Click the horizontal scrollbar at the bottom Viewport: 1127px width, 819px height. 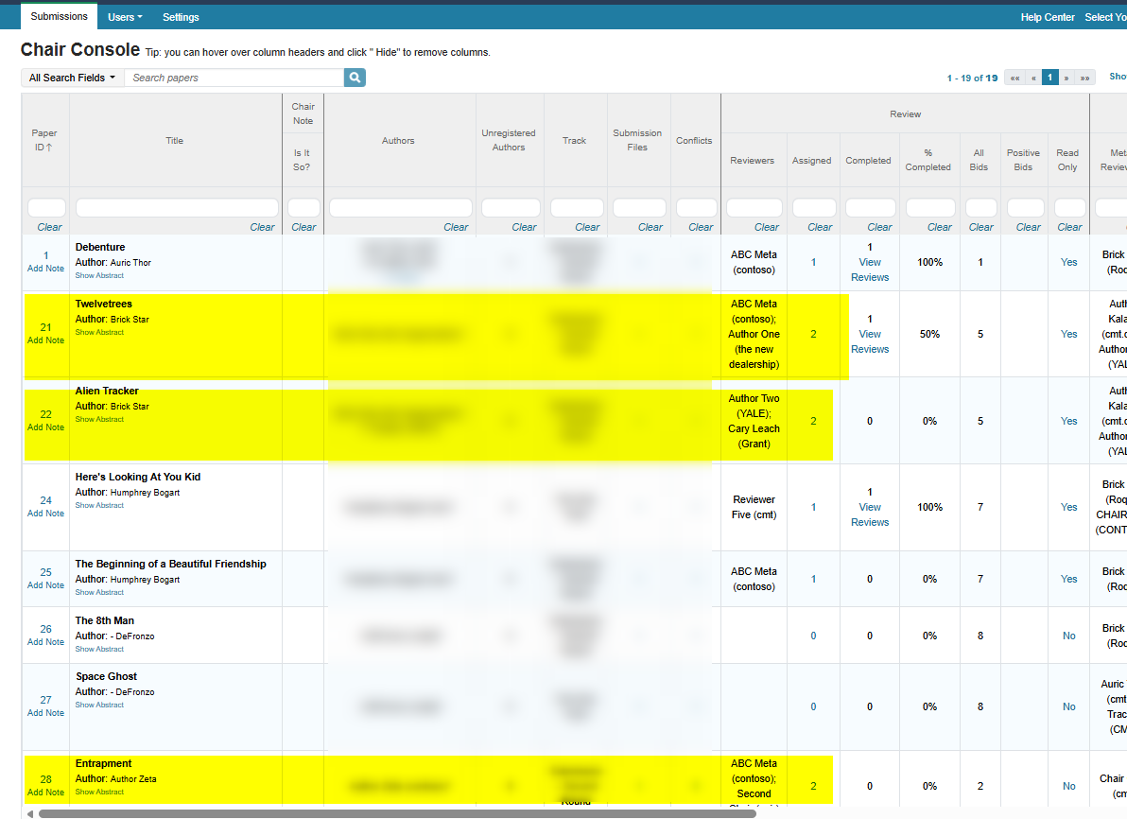point(397,812)
